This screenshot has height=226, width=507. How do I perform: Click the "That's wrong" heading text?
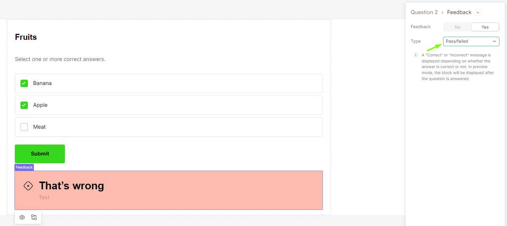(x=71, y=186)
